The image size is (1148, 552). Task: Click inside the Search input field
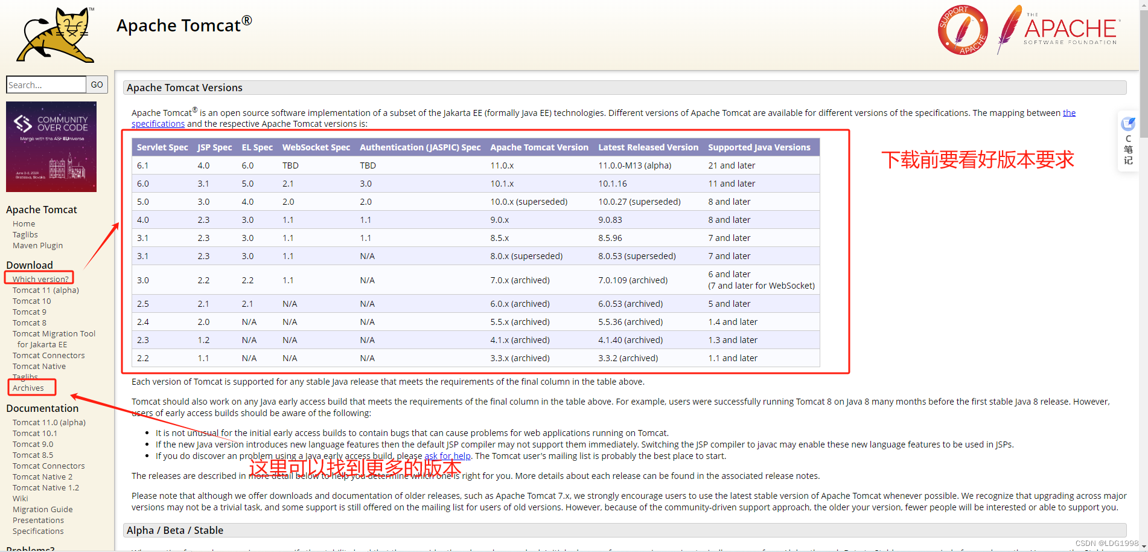45,85
